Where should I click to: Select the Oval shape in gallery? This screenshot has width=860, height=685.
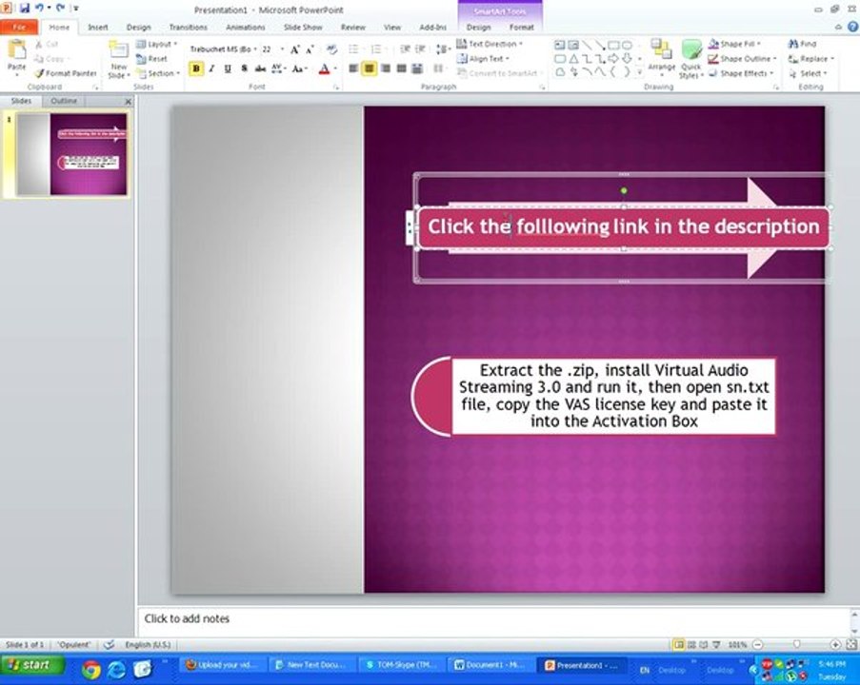point(627,45)
